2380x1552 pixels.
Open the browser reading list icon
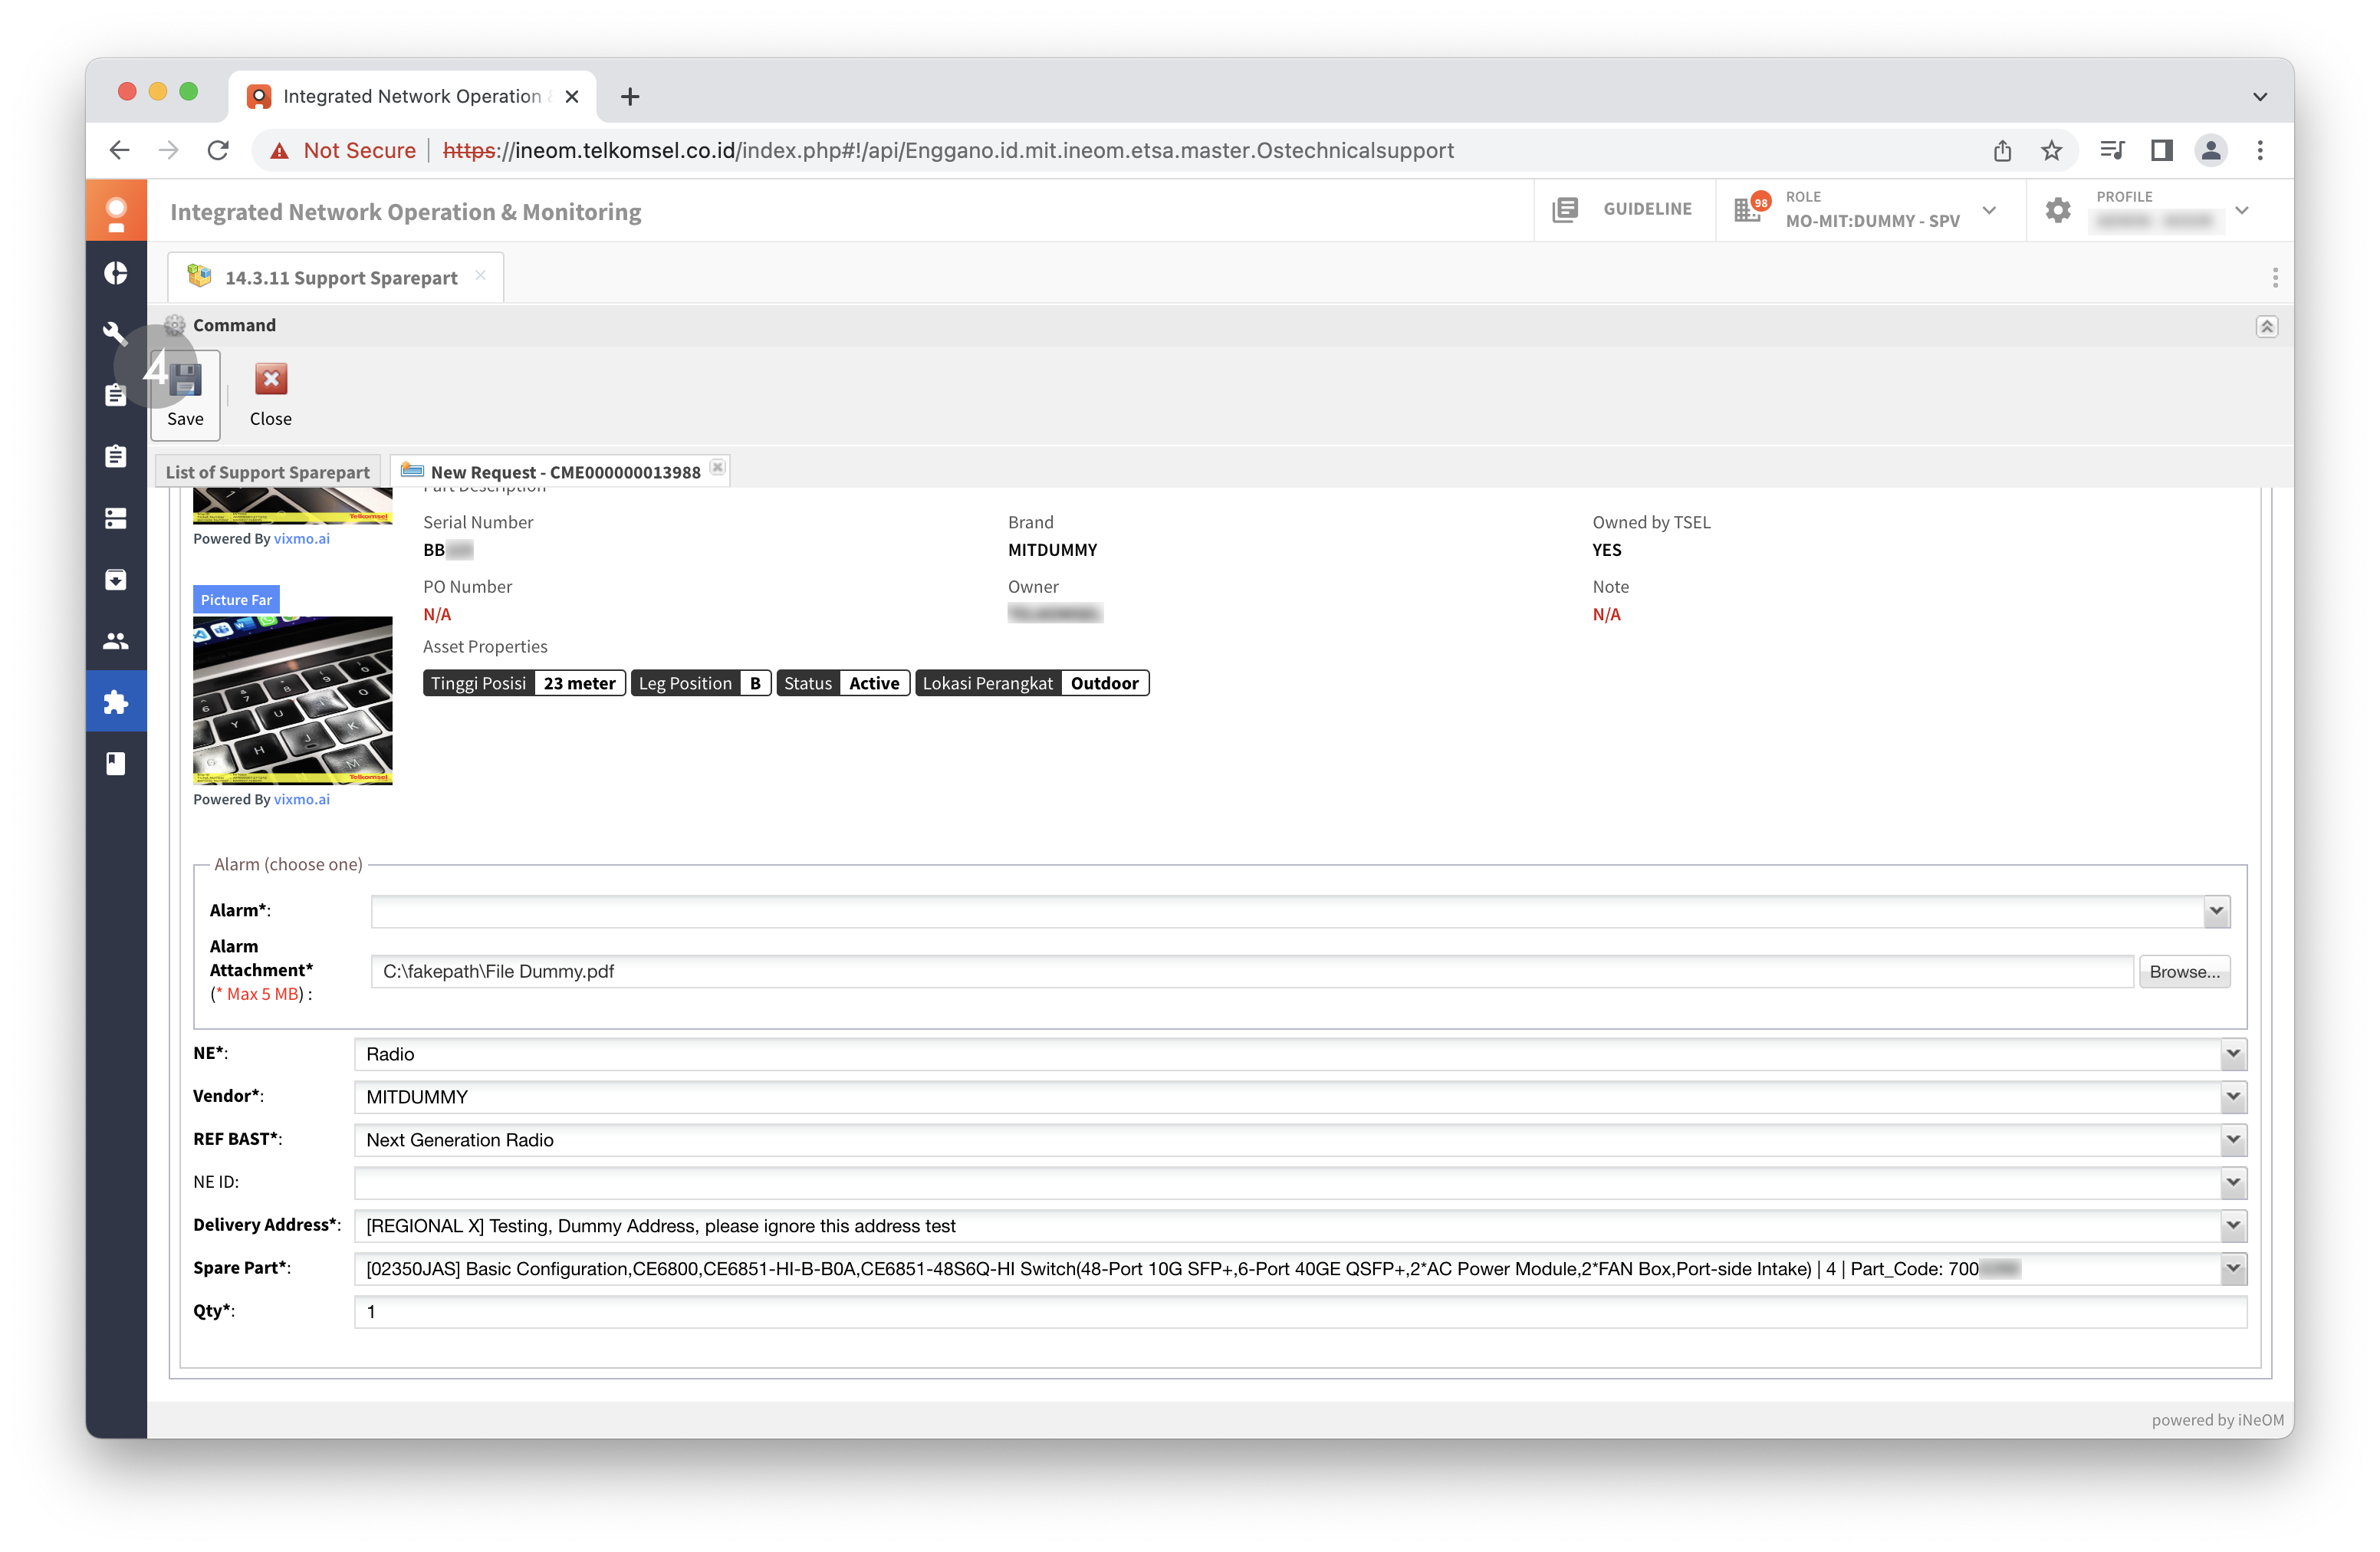point(2111,151)
